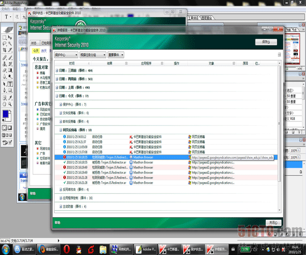Select the Pen tool in Photoshop
The image size is (306, 255).
coord(4,91)
